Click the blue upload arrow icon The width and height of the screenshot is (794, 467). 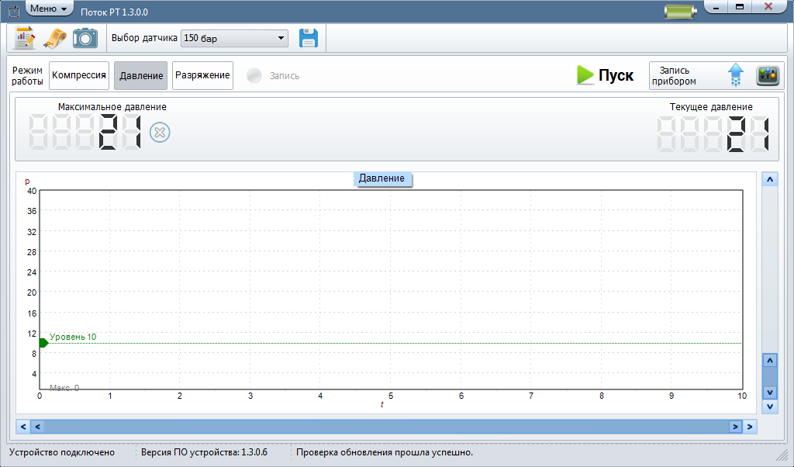[x=735, y=75]
